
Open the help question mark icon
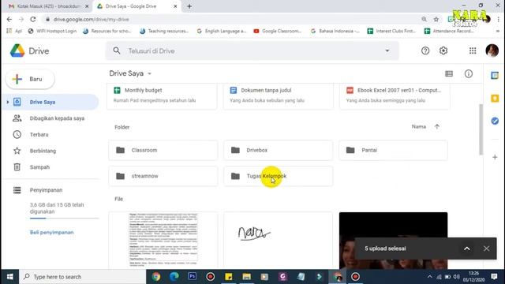[x=425, y=50]
